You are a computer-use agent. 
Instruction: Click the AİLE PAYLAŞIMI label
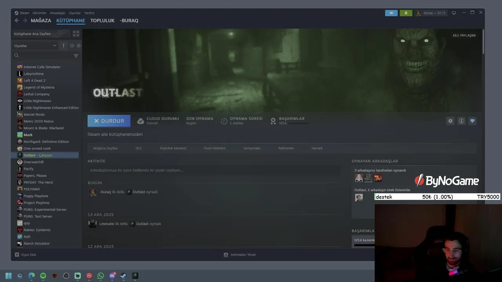coord(464,36)
